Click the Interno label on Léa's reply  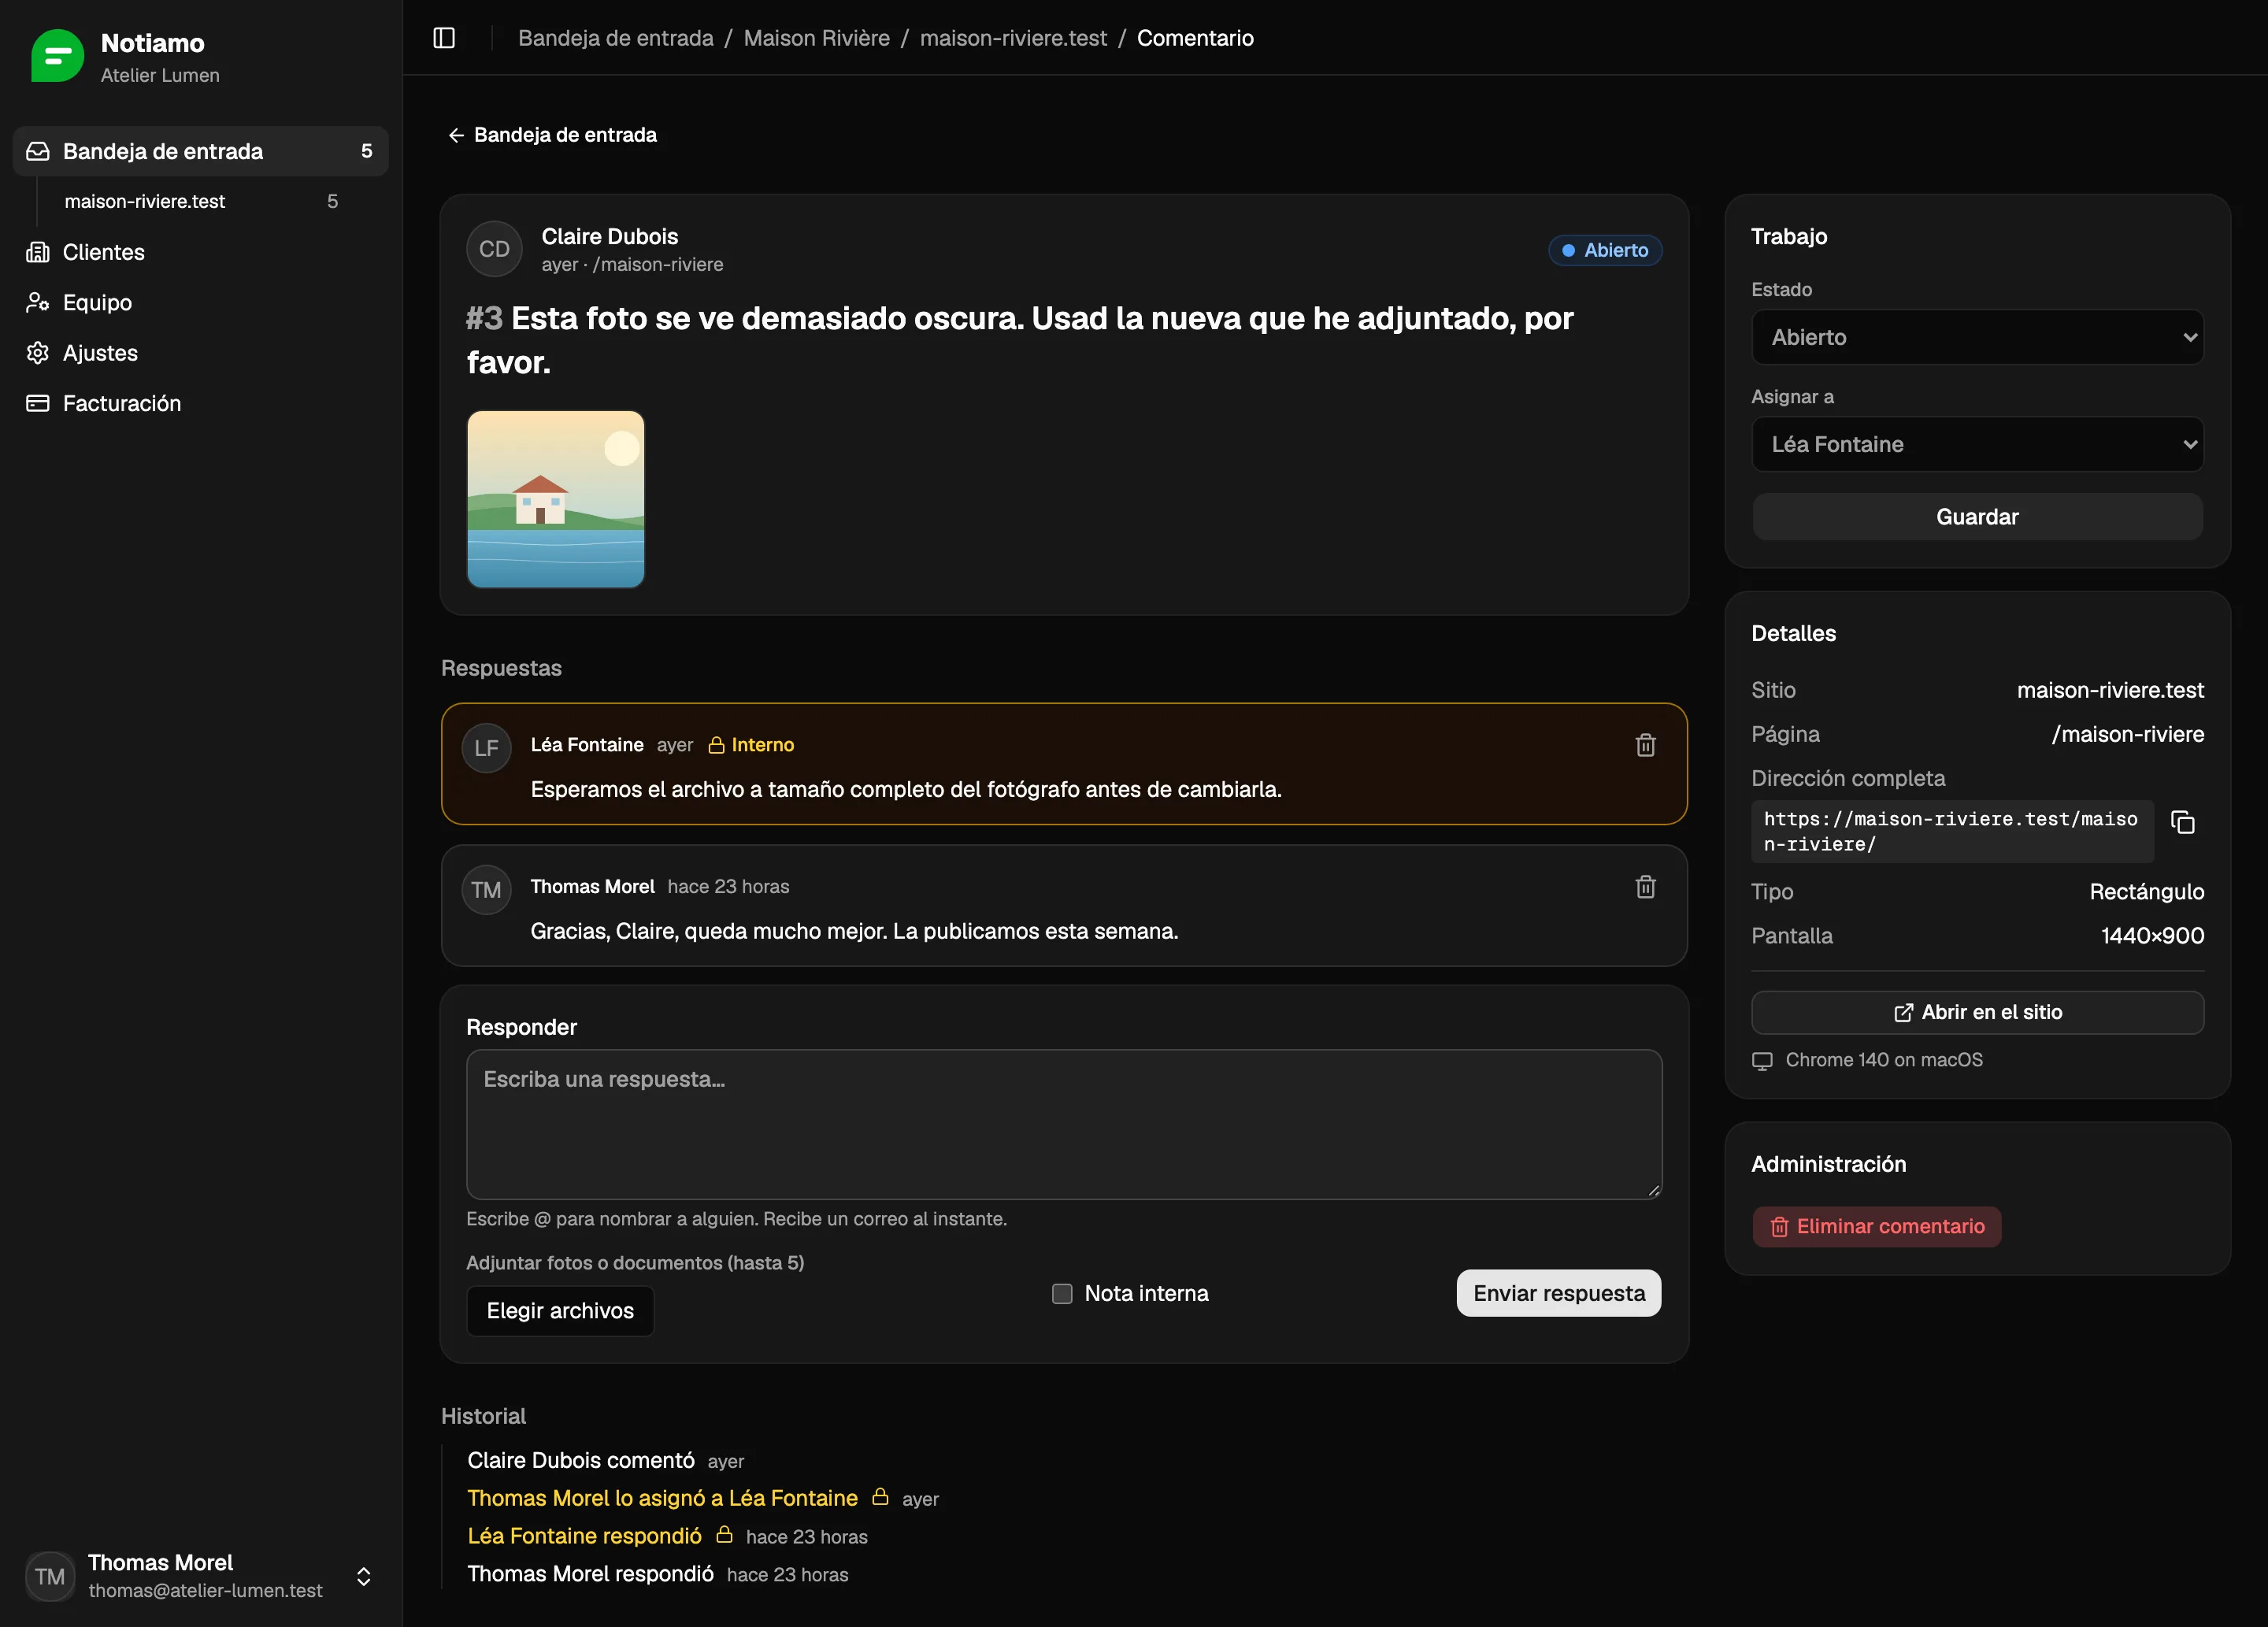[751, 745]
